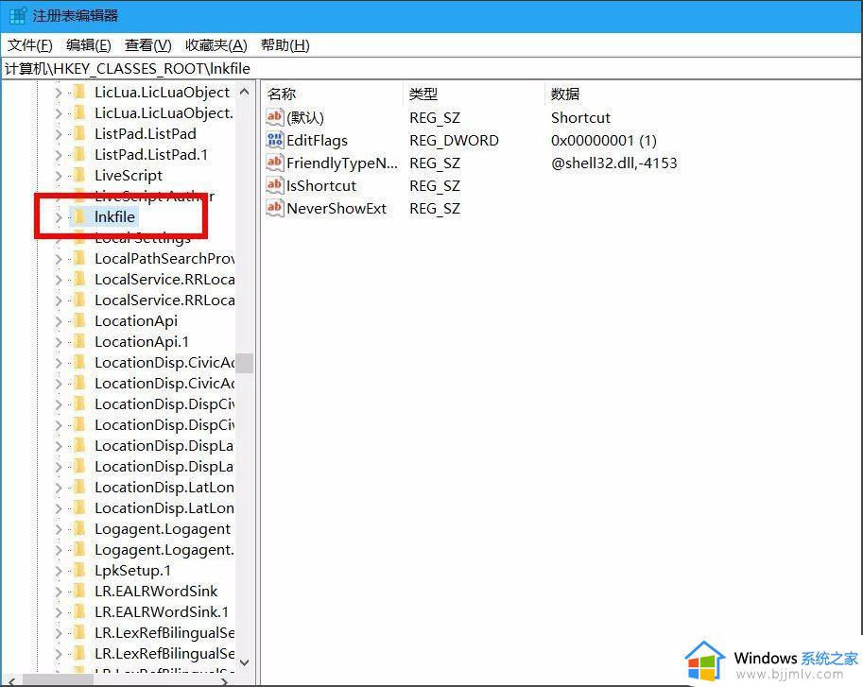This screenshot has width=863, height=687.
Task: Click the LicLua.LicLuaObject folder icon
Action: pos(79,92)
